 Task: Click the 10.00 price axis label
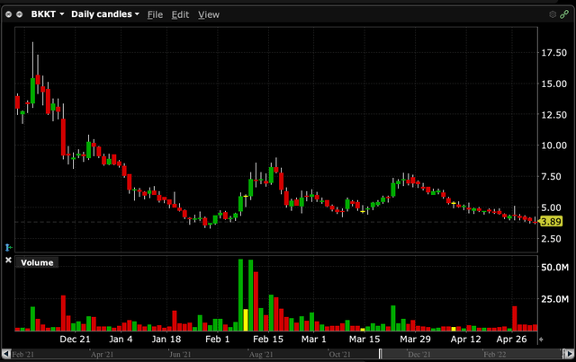pos(554,146)
